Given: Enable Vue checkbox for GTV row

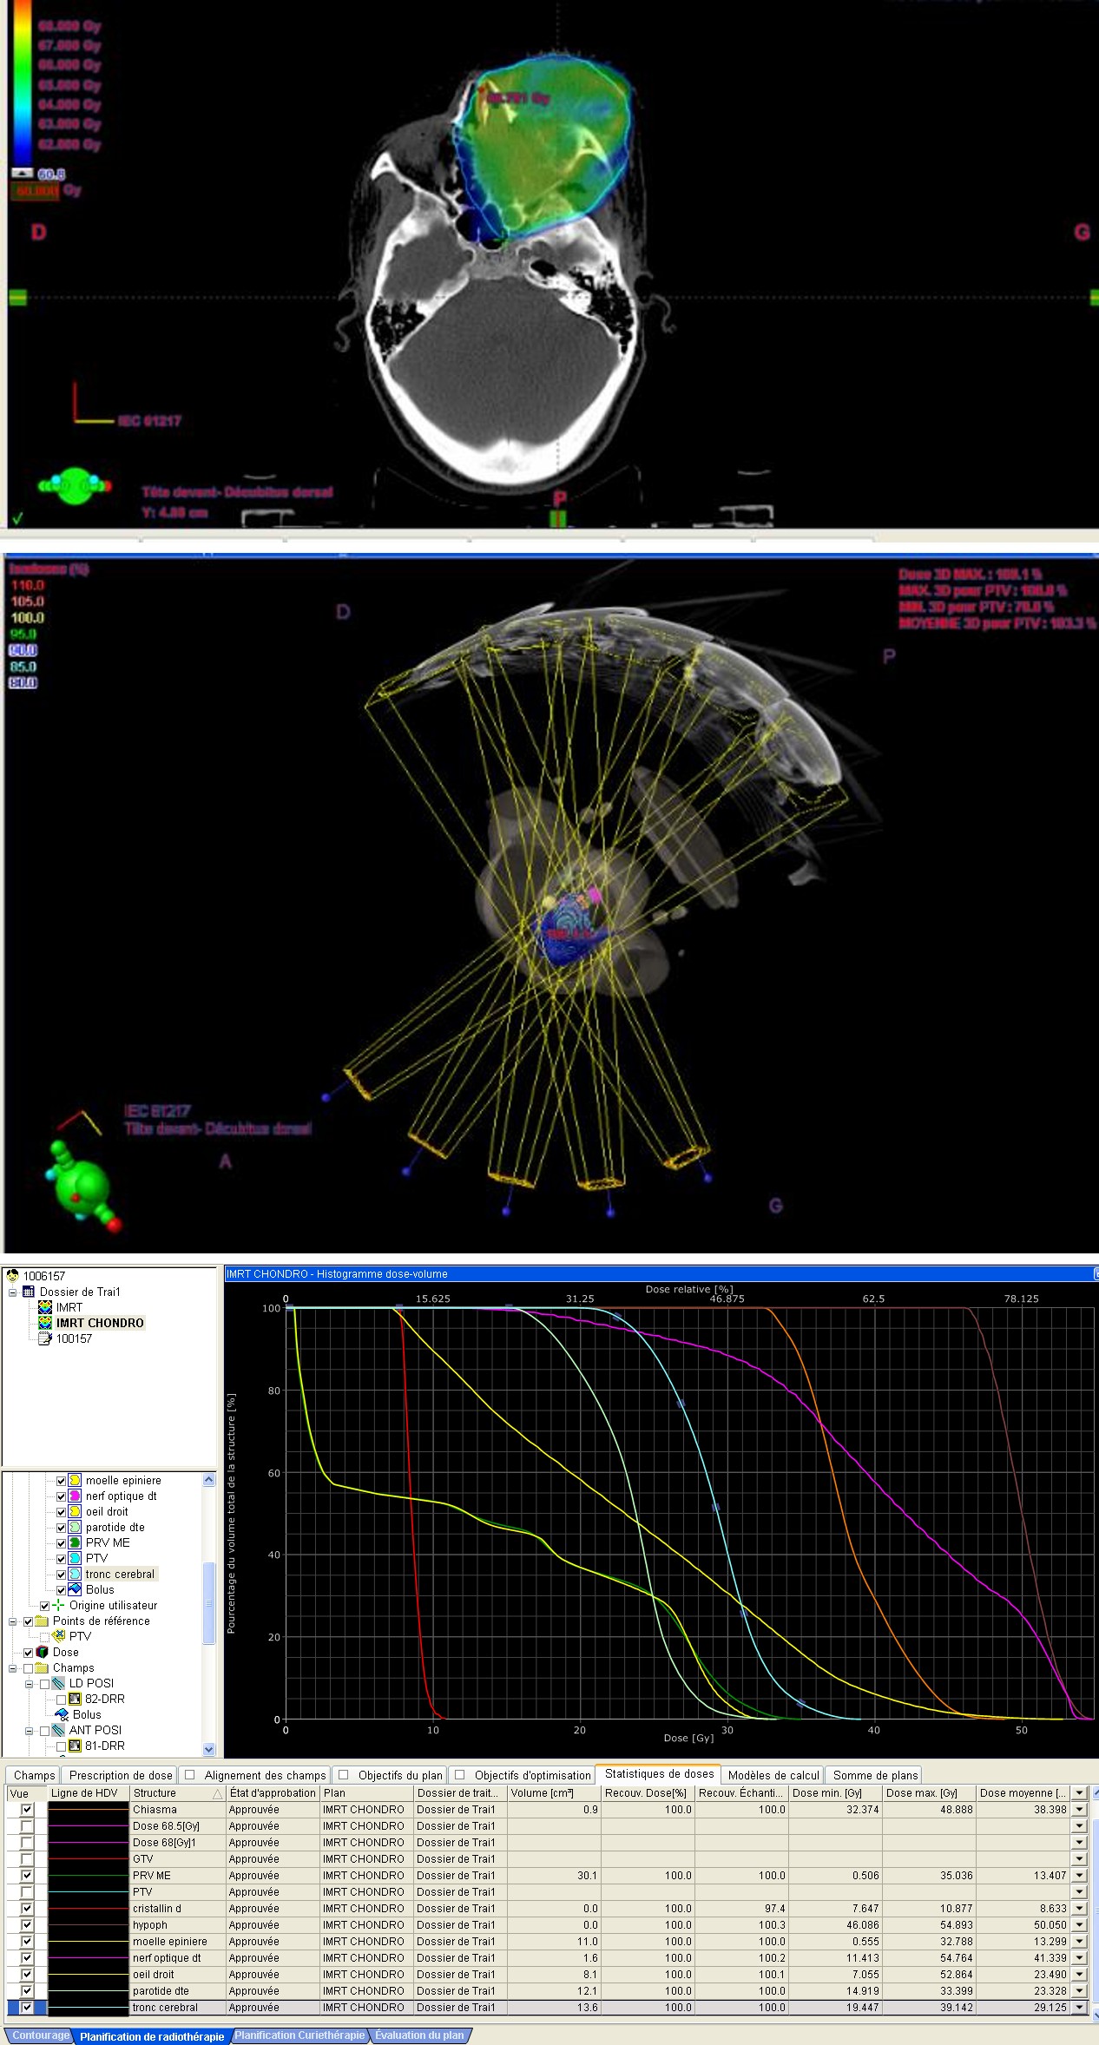Looking at the screenshot, I should click(27, 1859).
